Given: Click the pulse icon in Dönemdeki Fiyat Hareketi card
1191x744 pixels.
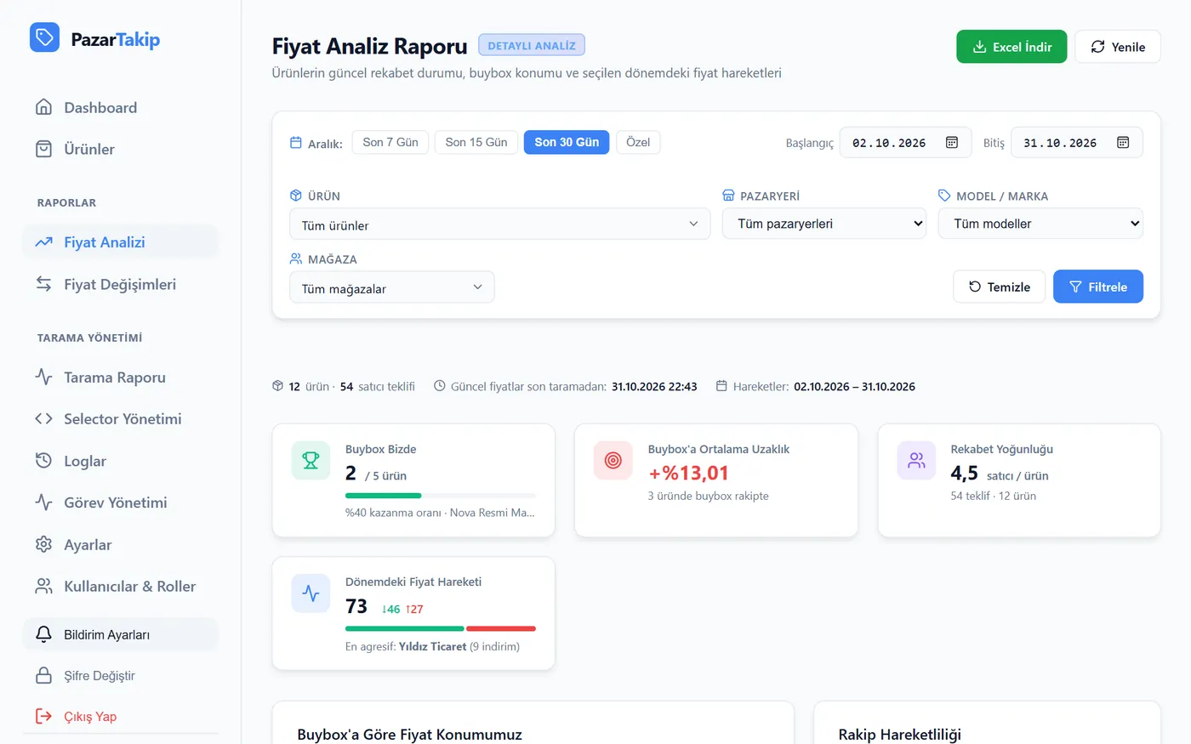Looking at the screenshot, I should (x=311, y=593).
